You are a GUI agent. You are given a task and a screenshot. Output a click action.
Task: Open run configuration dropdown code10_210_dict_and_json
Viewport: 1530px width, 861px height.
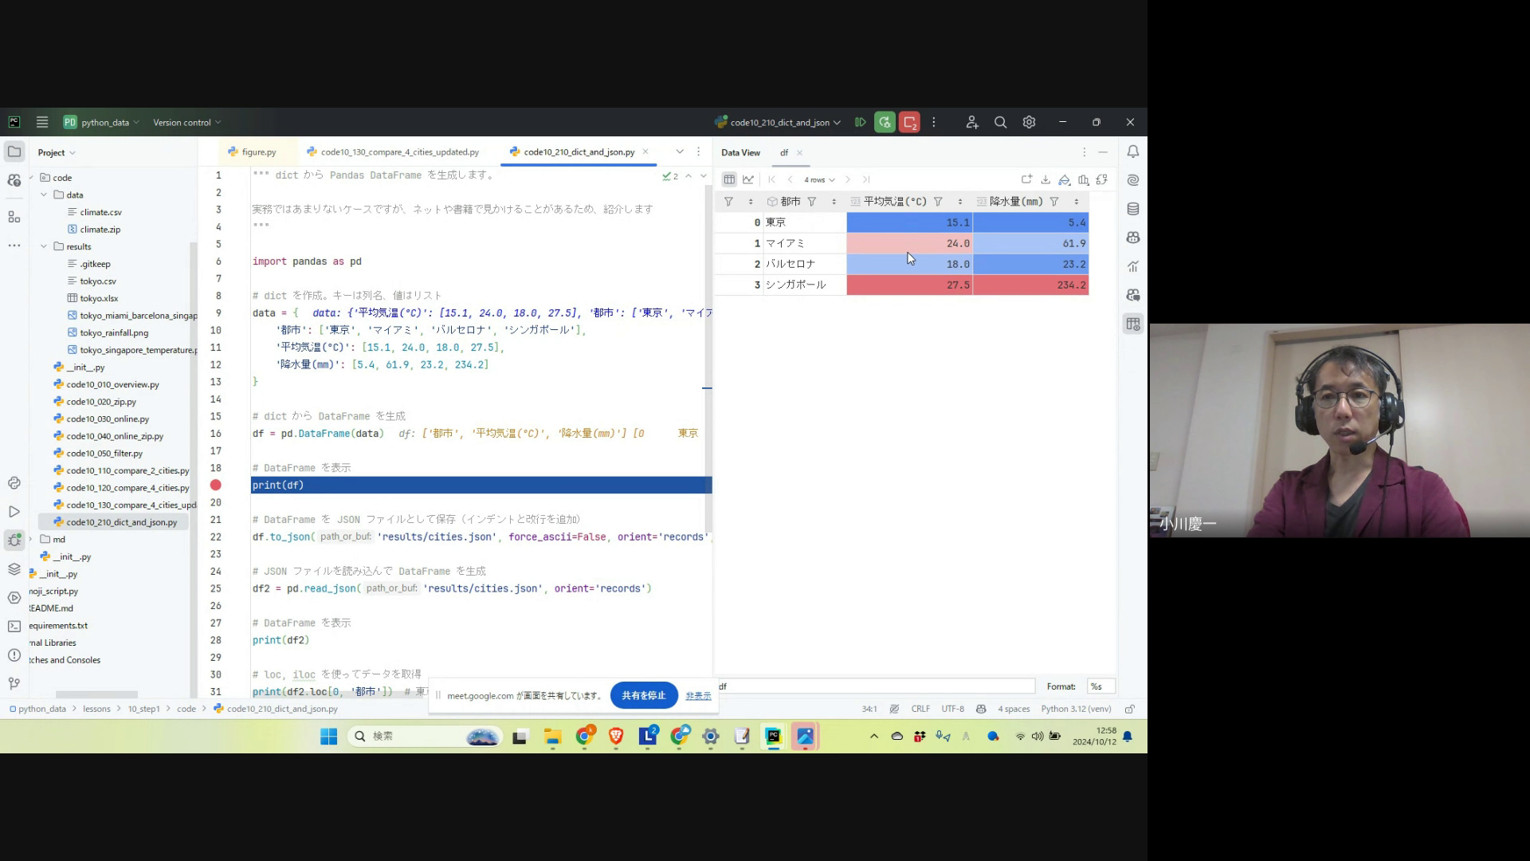779,122
